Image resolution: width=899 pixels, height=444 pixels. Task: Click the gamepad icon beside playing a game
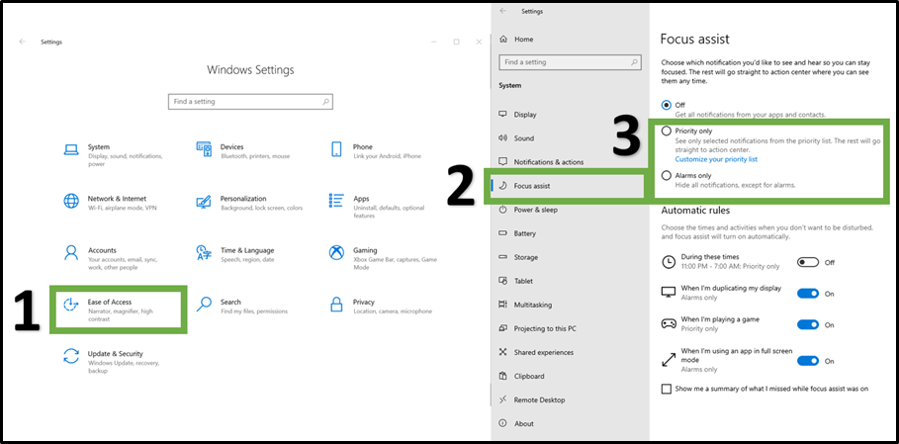(x=669, y=323)
